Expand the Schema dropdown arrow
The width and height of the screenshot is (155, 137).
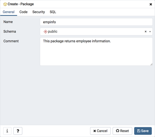point(150,32)
